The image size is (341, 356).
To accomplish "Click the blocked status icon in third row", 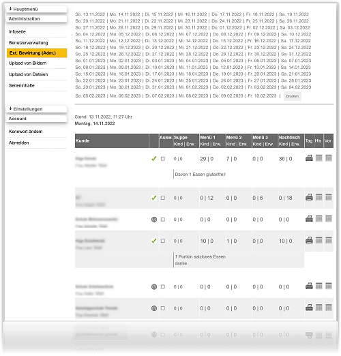I will (154, 220).
